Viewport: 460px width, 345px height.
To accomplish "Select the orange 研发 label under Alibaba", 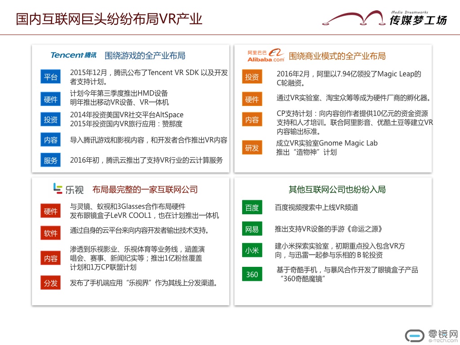I will click(252, 148).
